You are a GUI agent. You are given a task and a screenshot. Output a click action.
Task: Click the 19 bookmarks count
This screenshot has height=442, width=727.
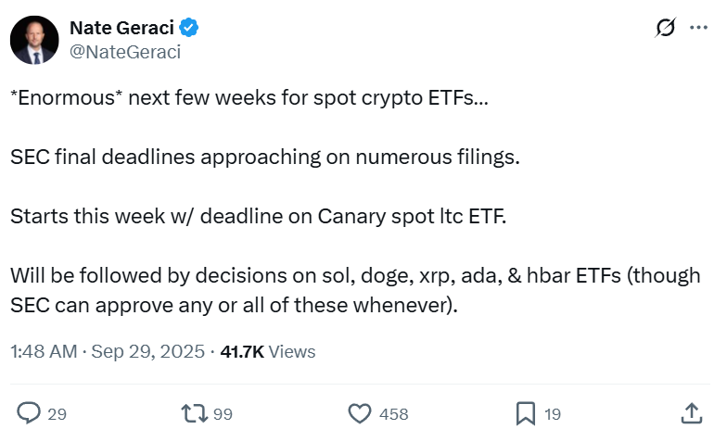pyautogui.click(x=552, y=414)
